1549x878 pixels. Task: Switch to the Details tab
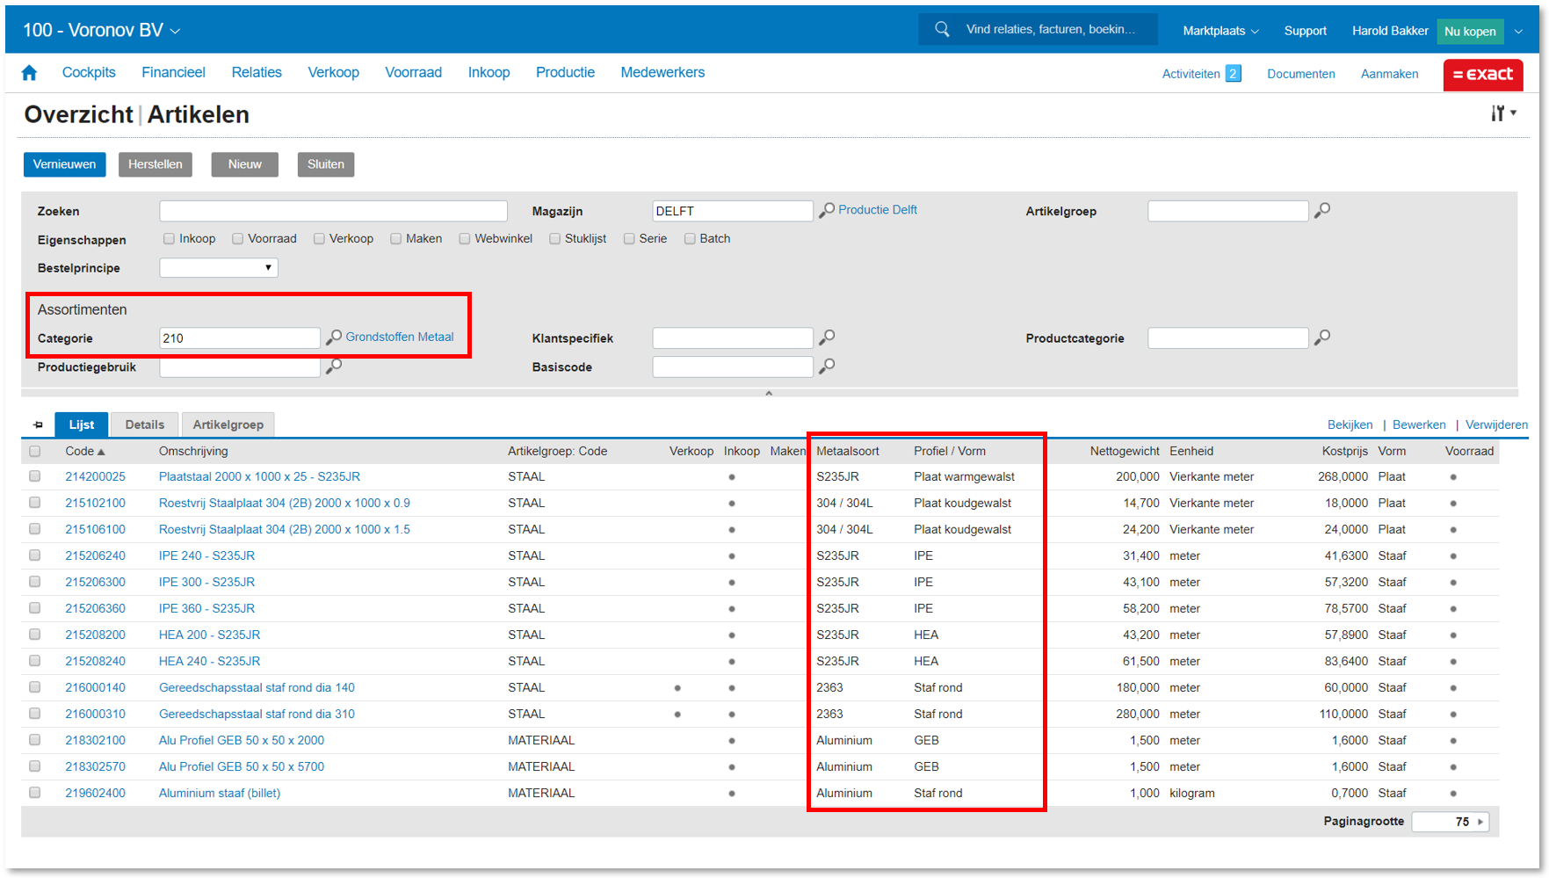(145, 425)
